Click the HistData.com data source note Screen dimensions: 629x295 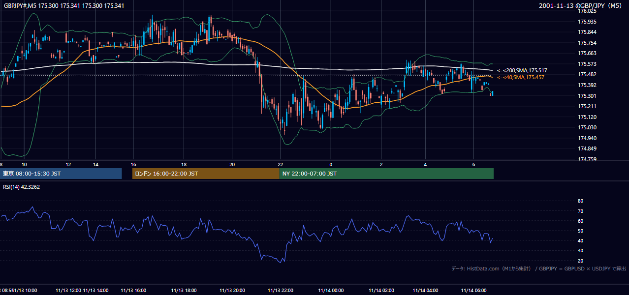(x=539, y=268)
